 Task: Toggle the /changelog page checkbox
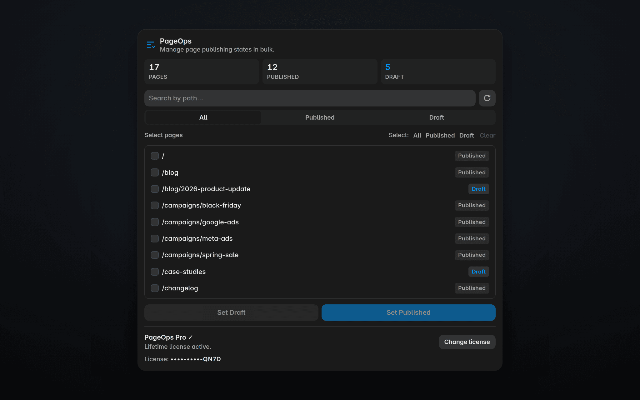[x=155, y=288]
